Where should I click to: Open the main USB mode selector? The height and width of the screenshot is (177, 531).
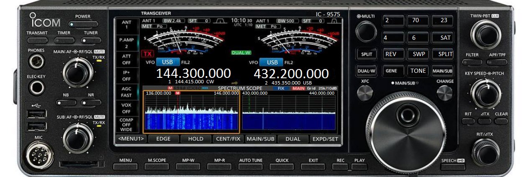coord(168,62)
